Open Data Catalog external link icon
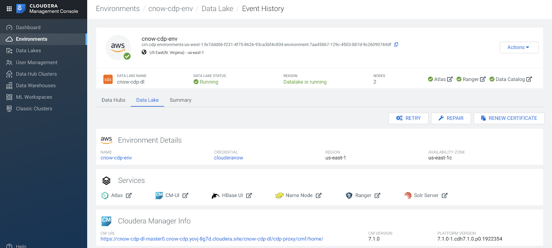Screen dimensions: 552x248 point(529,79)
